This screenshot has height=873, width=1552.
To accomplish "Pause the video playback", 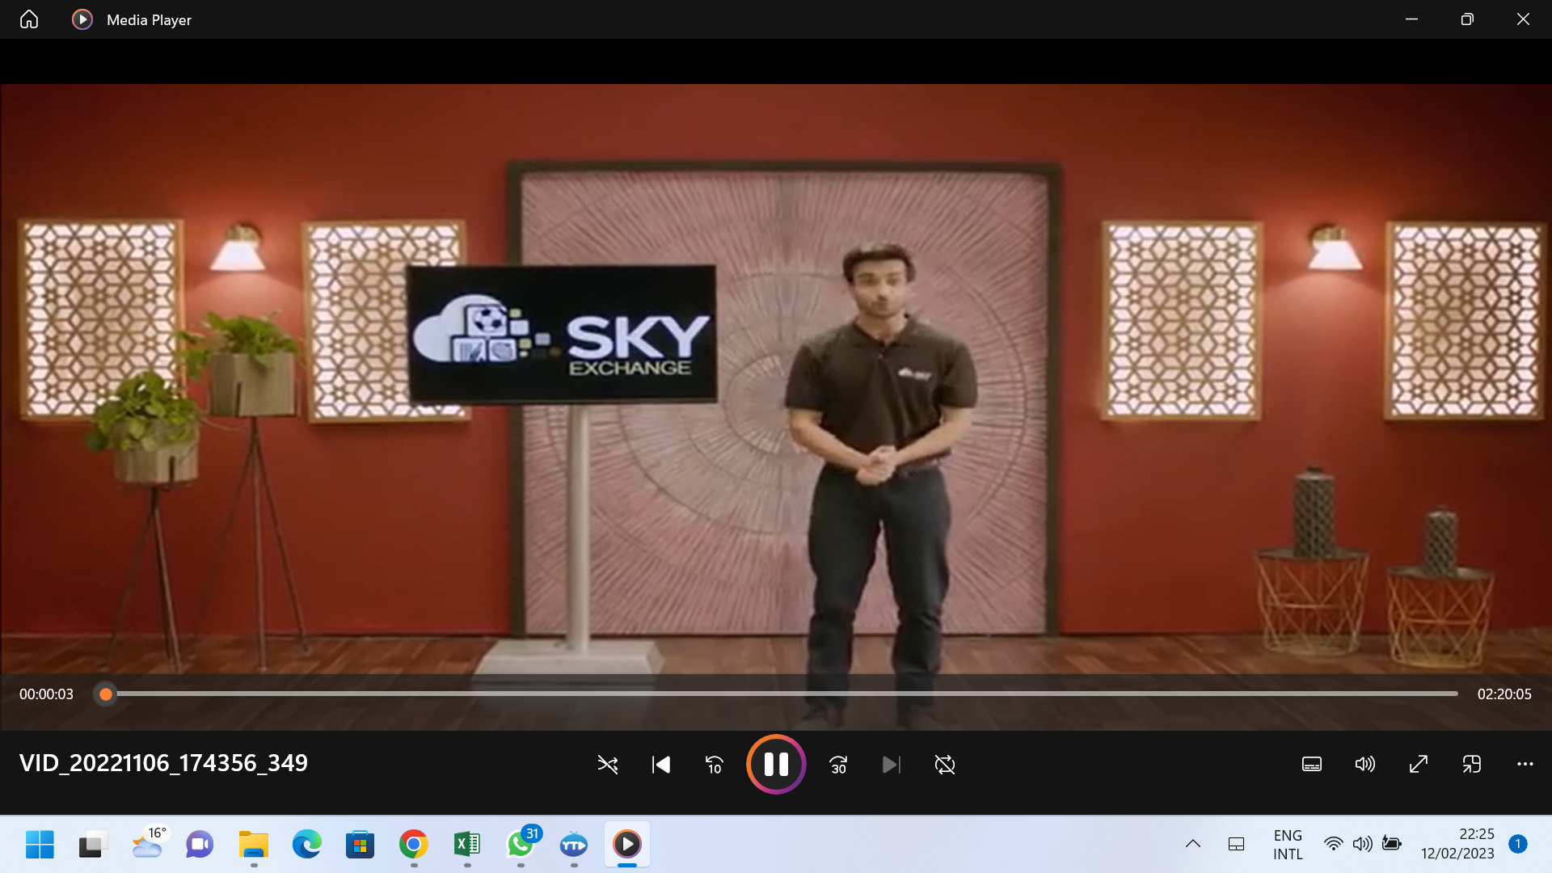I will [776, 765].
